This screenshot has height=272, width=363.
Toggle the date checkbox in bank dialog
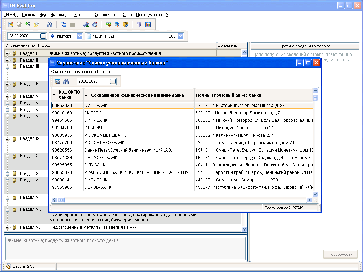(x=113, y=81)
